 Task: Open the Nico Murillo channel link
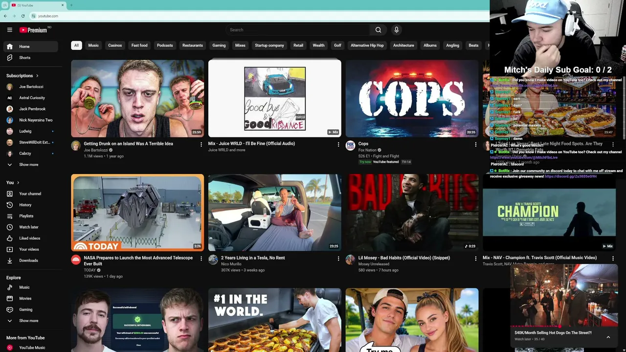[x=231, y=264]
